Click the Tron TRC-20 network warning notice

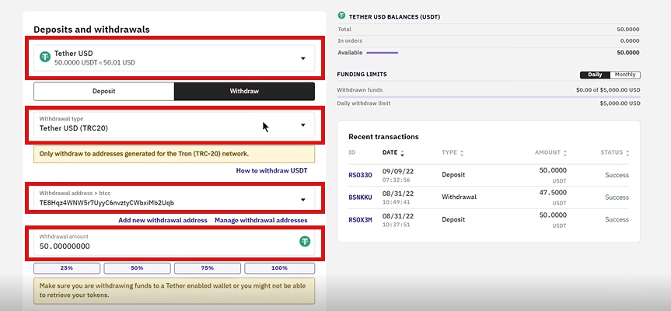[x=174, y=154]
